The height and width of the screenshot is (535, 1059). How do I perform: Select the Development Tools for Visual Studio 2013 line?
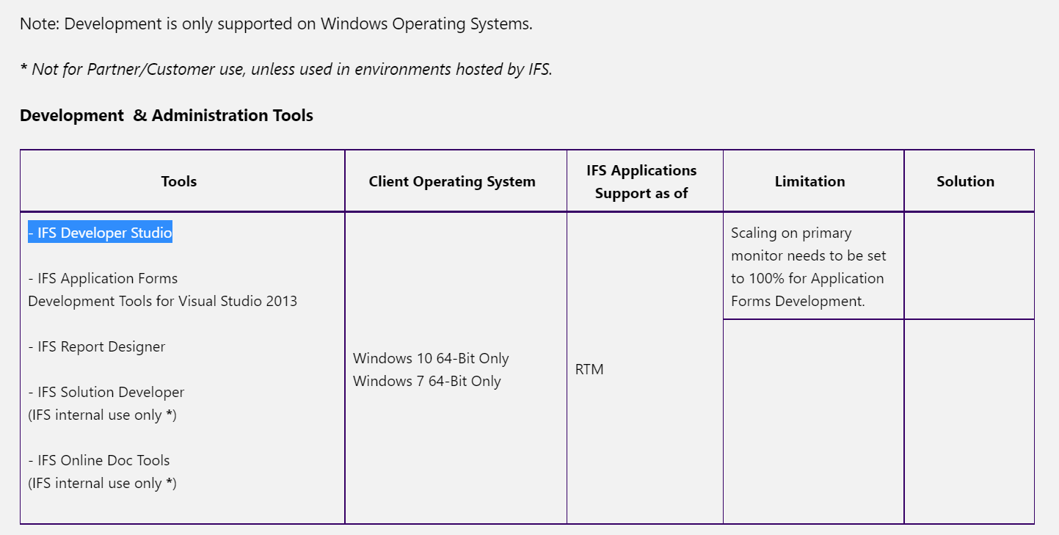click(x=163, y=302)
